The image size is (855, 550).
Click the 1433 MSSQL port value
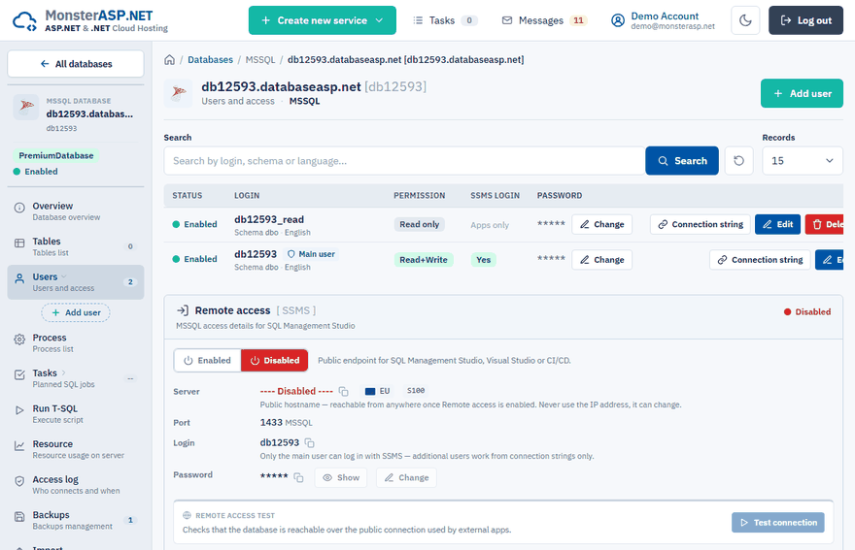[287, 423]
